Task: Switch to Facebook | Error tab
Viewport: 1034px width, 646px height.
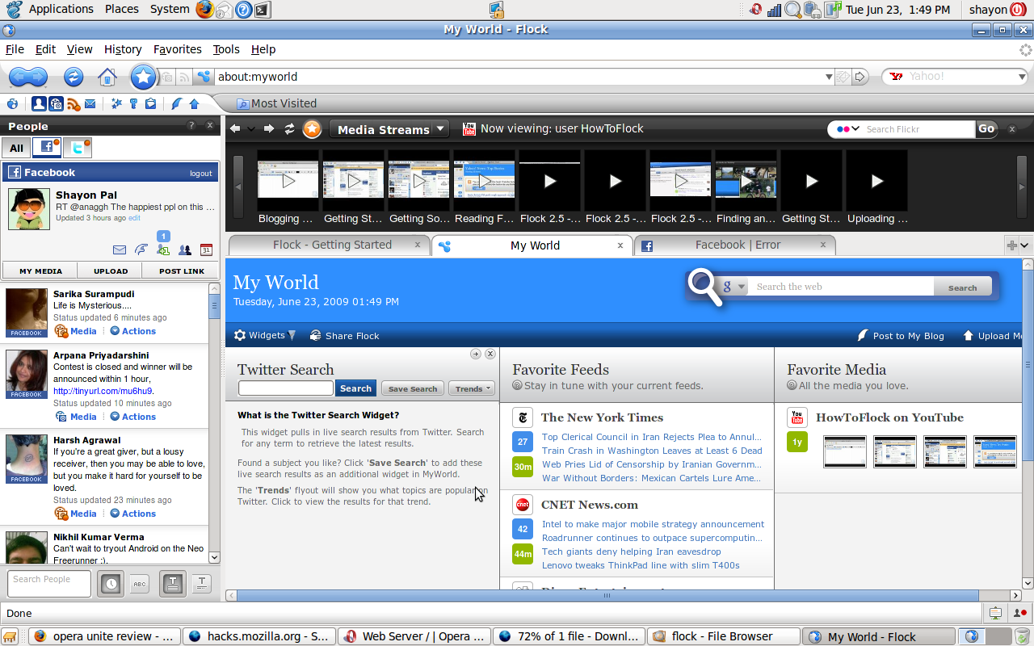Action: click(x=734, y=245)
